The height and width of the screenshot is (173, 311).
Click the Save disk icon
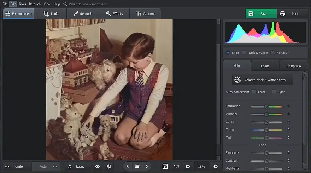(x=251, y=14)
